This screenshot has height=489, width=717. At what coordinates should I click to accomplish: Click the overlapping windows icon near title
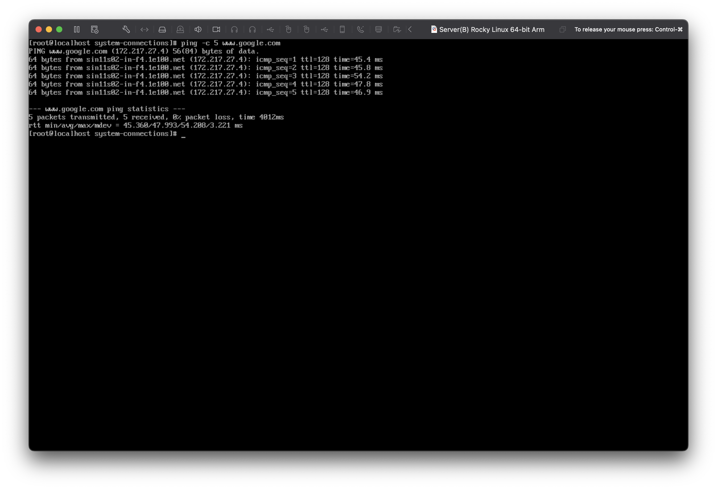point(562,29)
